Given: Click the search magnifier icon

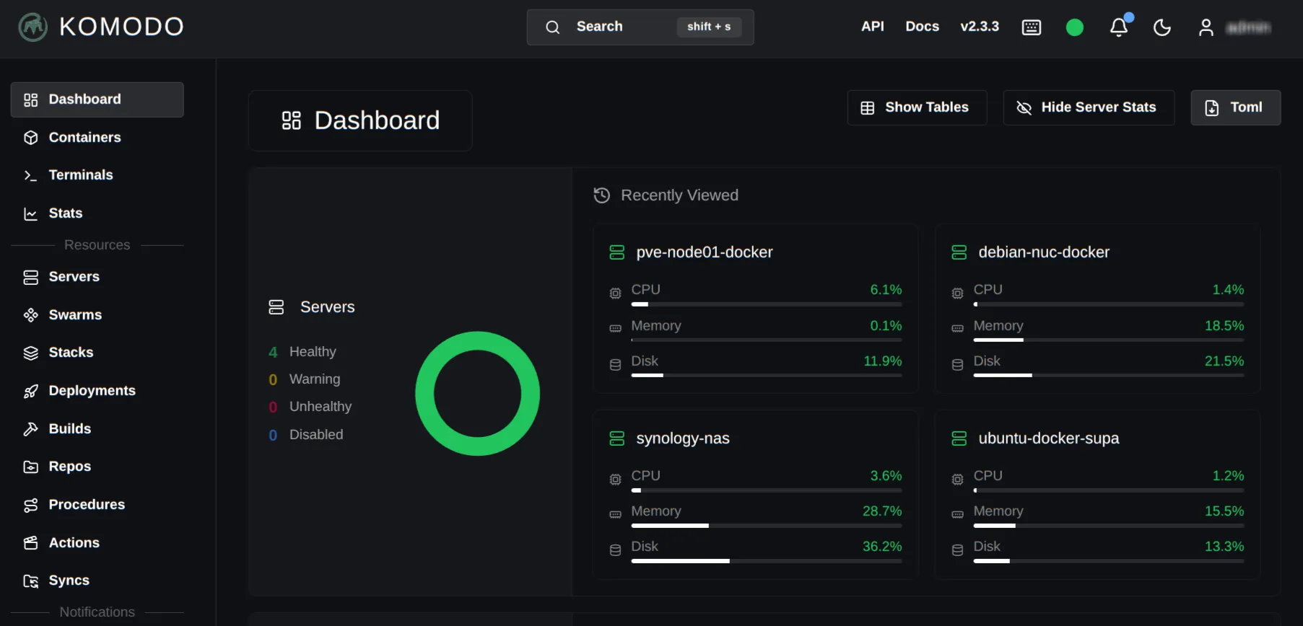Looking at the screenshot, I should (x=553, y=27).
